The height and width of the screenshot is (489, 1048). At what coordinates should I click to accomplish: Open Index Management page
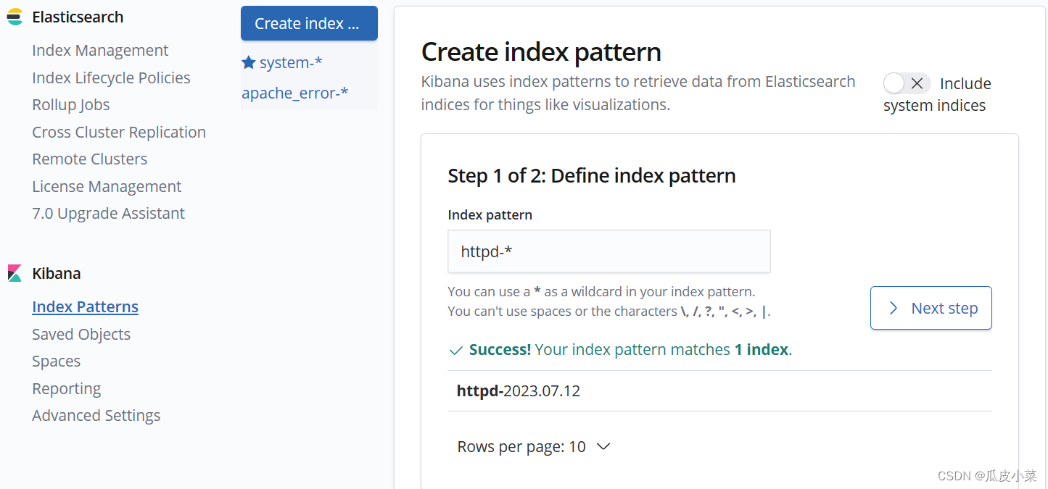[x=100, y=50]
